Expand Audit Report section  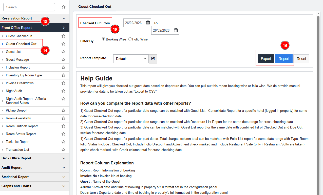coord(35,168)
